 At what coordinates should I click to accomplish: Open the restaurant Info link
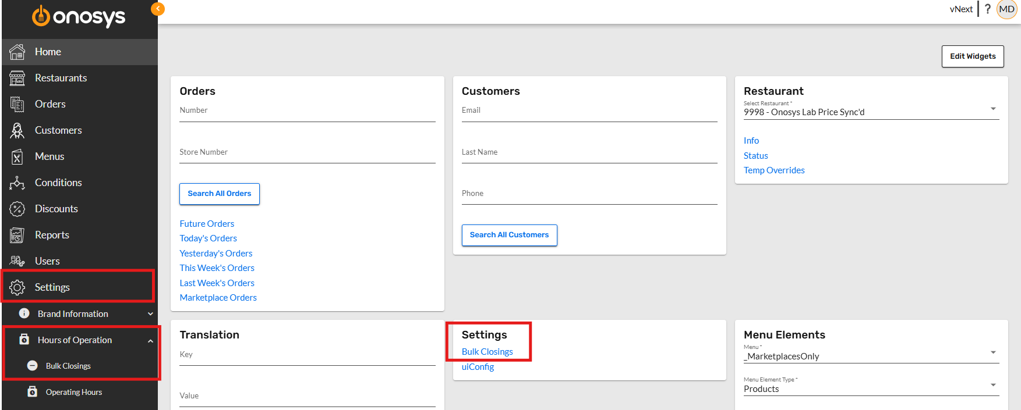[751, 141]
